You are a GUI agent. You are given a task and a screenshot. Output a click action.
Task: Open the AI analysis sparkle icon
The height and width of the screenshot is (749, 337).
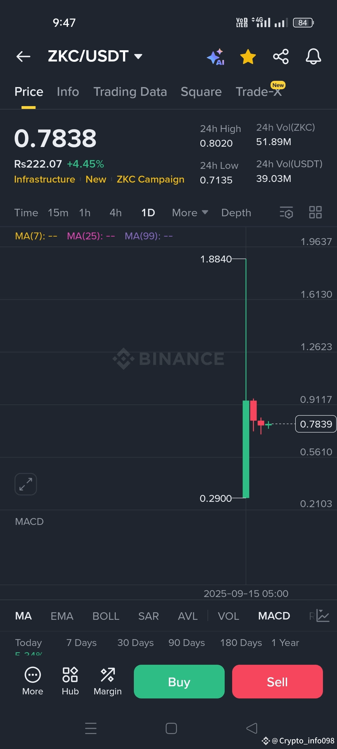[216, 56]
